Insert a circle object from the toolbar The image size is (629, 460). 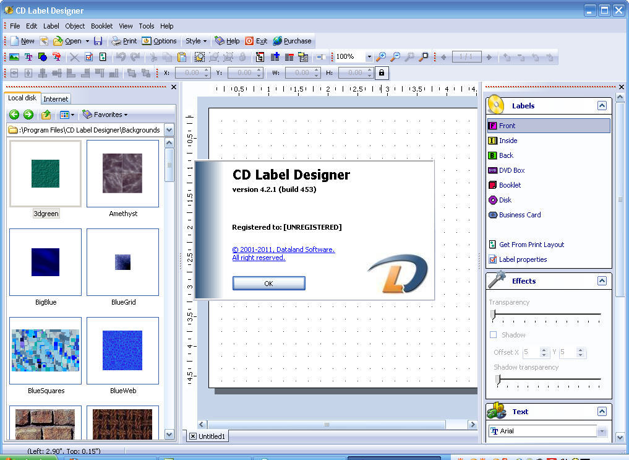42,57
